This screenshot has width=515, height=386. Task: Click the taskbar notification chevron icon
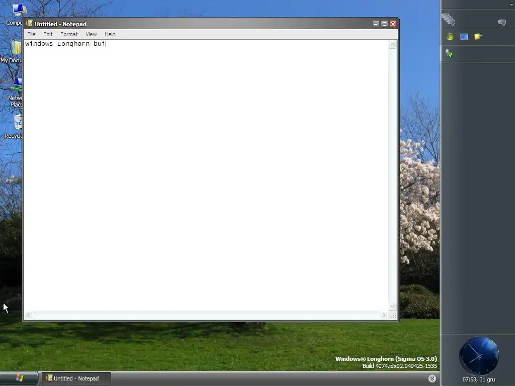432,378
